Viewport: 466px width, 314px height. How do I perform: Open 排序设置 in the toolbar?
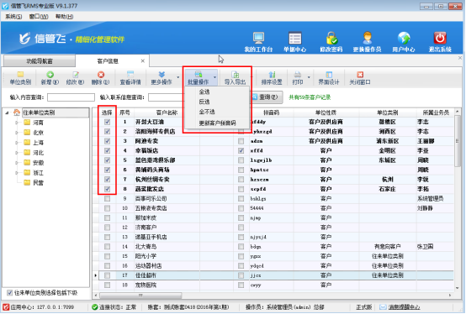[272, 78]
